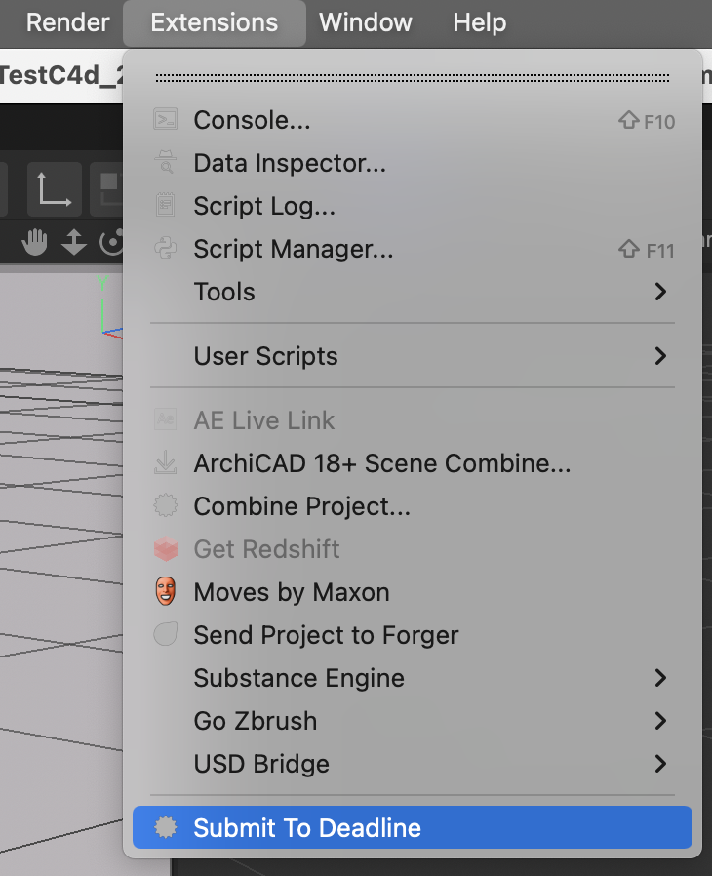Open the Window menu
Viewport: 712px width, 876px height.
tap(365, 22)
